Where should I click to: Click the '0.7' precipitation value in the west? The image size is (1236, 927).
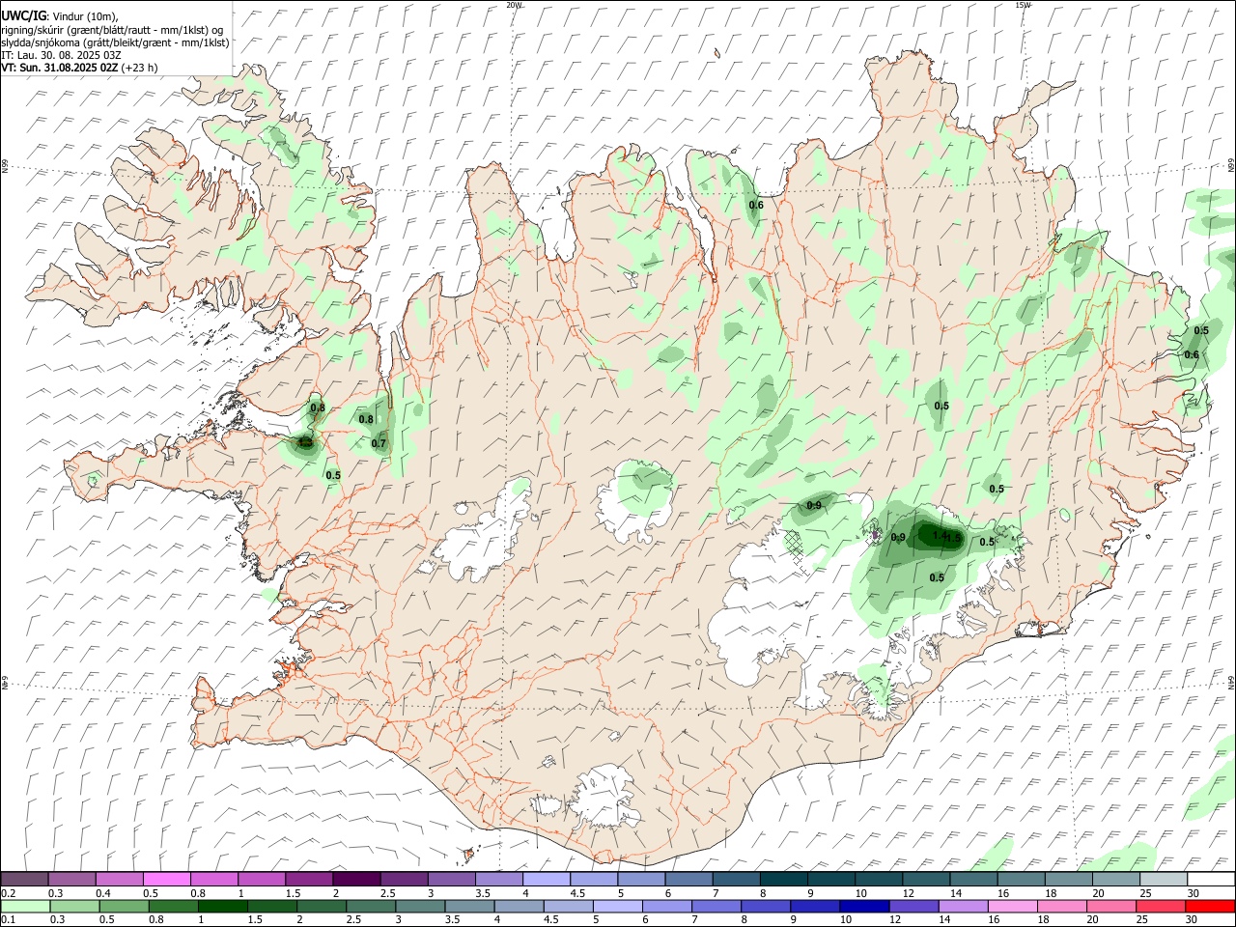tap(379, 444)
